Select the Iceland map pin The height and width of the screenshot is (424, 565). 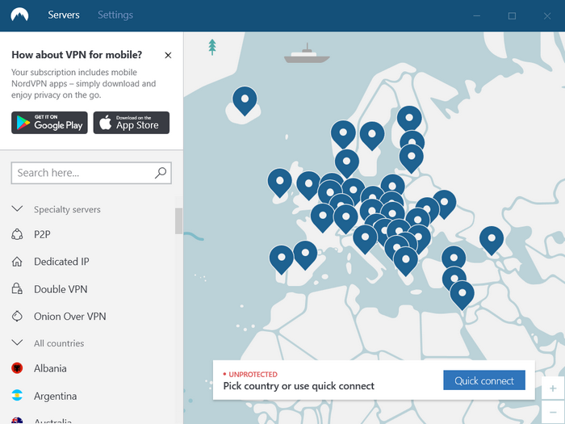pyautogui.click(x=245, y=101)
